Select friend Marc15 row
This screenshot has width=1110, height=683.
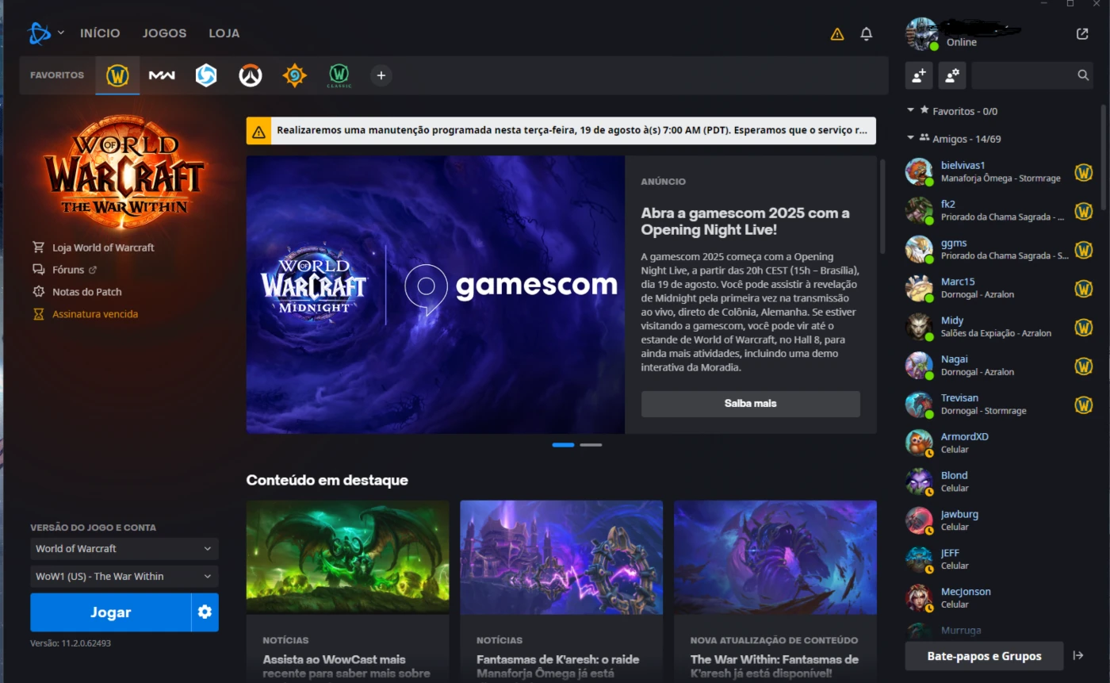tap(1000, 288)
